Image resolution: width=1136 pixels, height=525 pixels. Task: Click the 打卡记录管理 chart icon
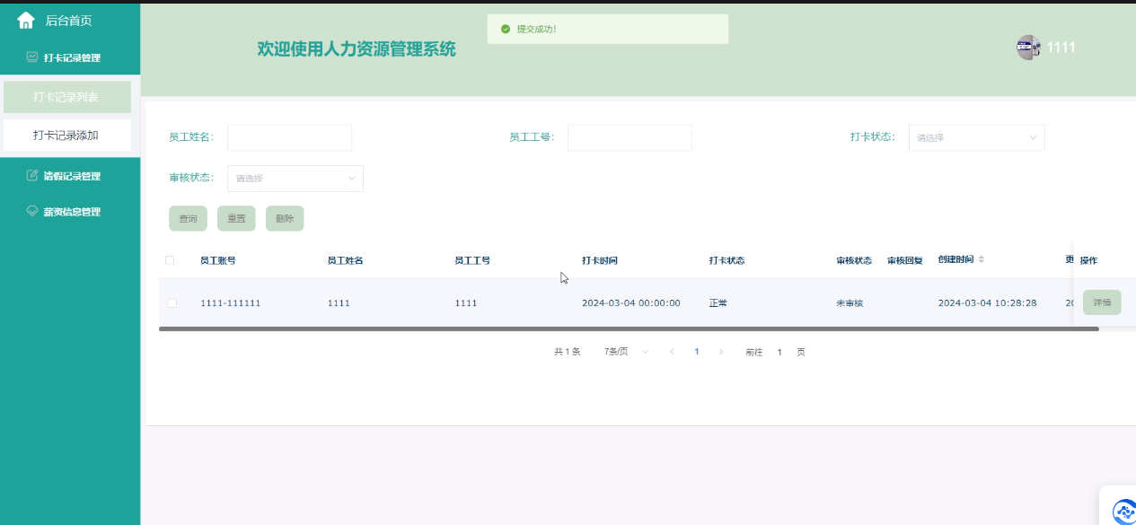click(x=32, y=57)
